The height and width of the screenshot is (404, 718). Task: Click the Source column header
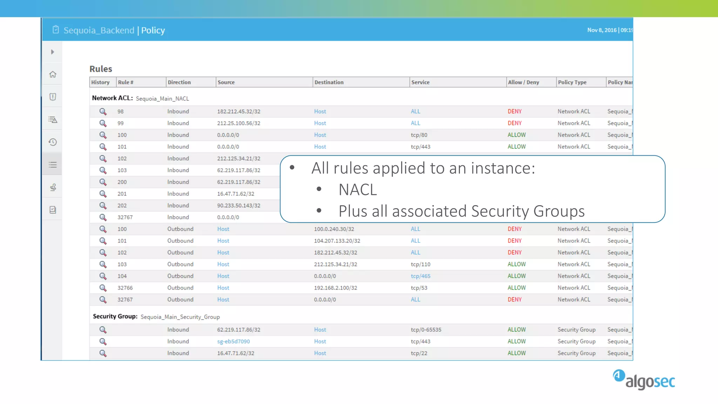264,82
